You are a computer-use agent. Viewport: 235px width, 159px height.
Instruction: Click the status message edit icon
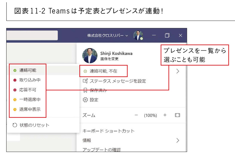click(85, 81)
